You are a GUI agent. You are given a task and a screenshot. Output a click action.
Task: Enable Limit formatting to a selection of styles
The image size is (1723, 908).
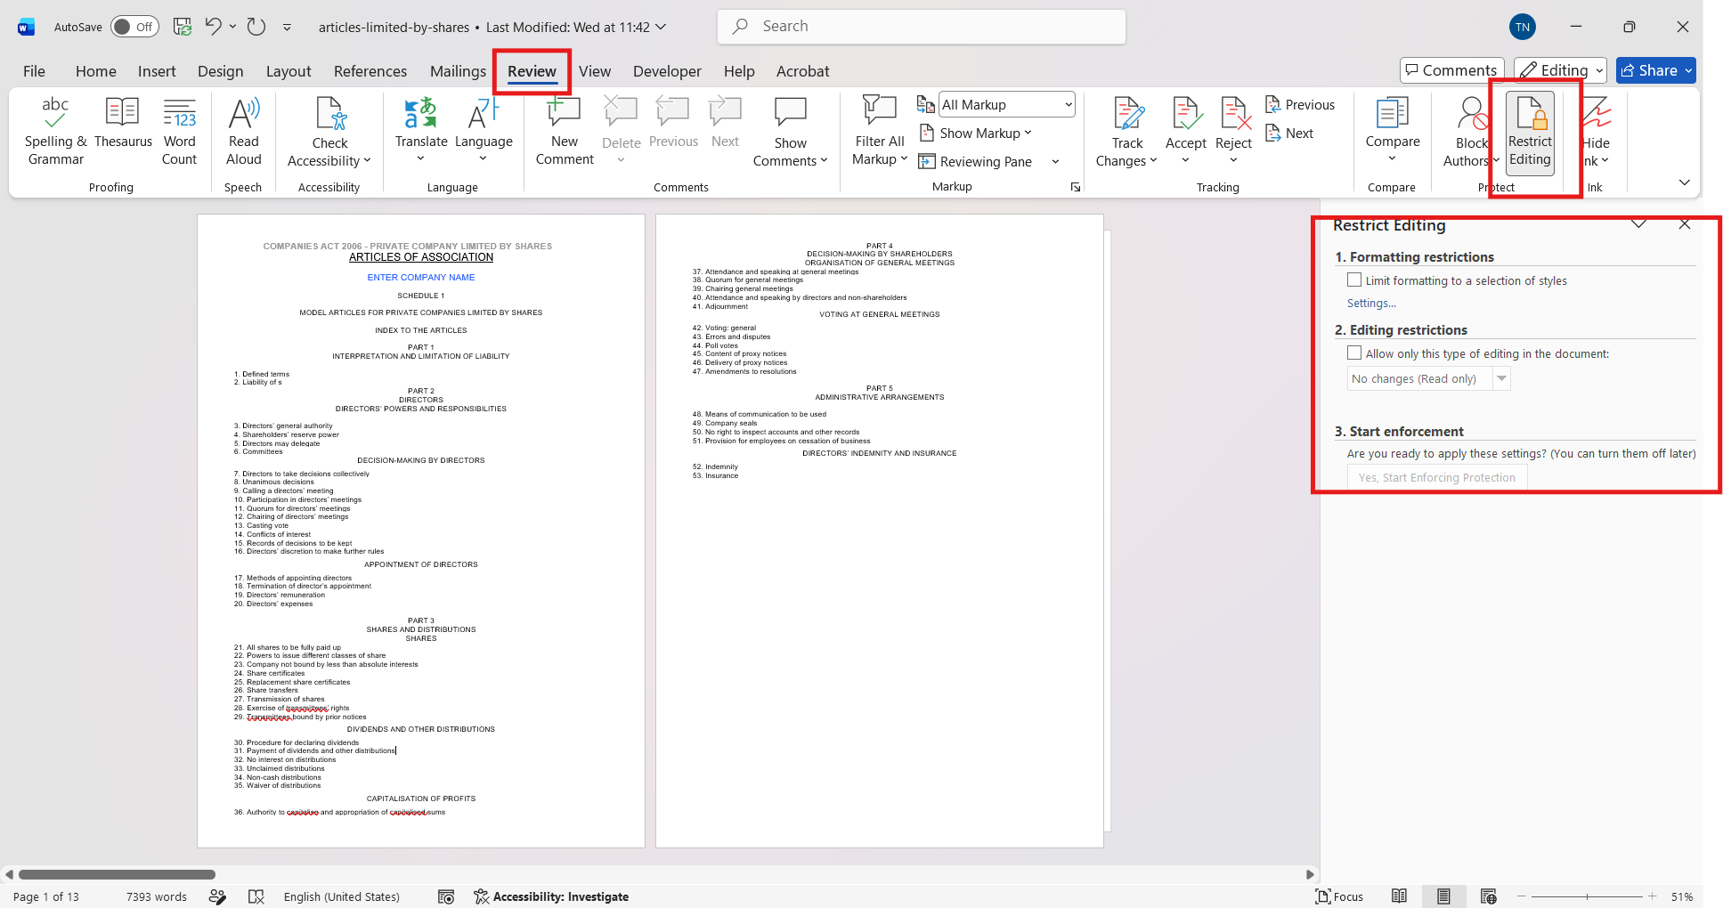tap(1354, 280)
